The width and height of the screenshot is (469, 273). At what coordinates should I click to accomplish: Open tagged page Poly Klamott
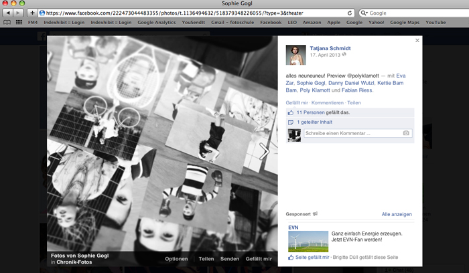point(315,90)
